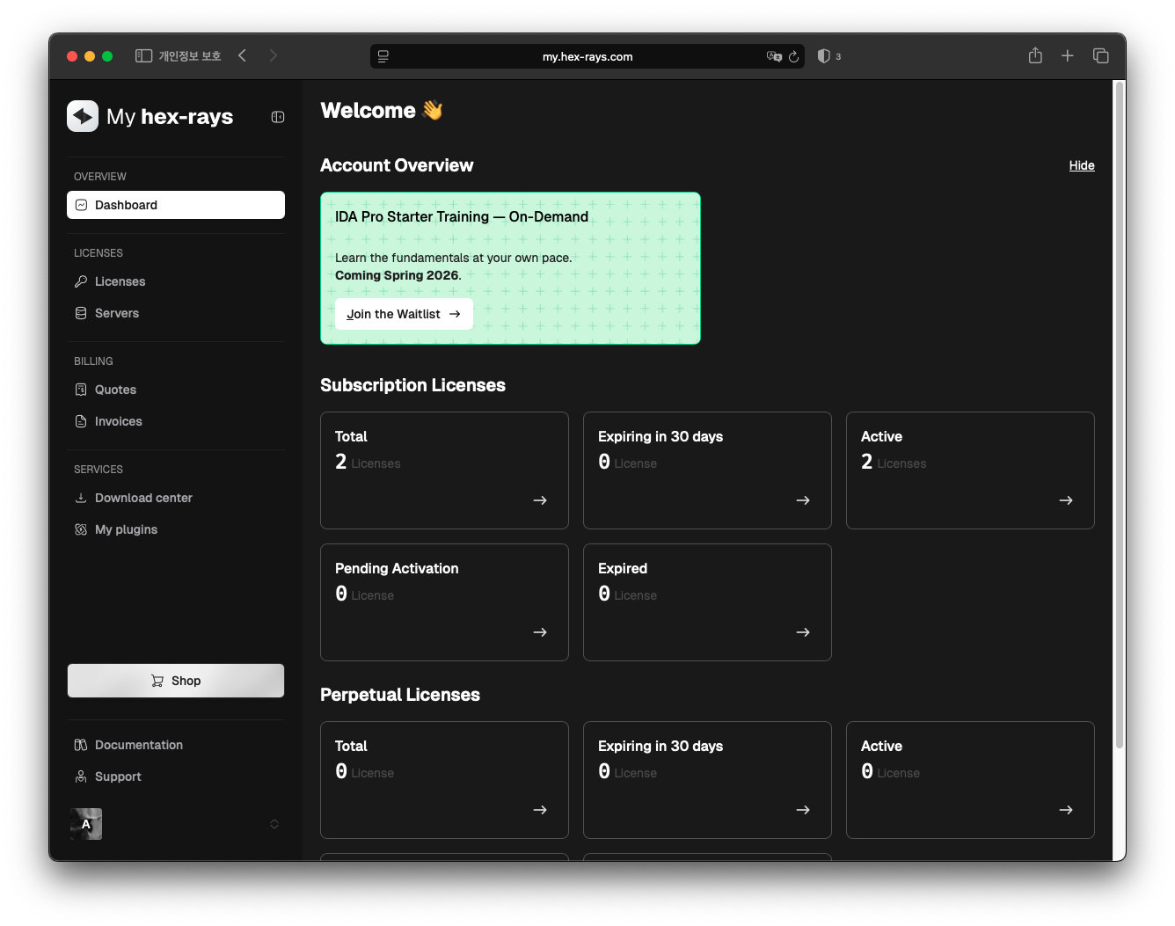Viewport: 1175px width, 926px height.
Task: Open the Documentation link
Action: [138, 745]
